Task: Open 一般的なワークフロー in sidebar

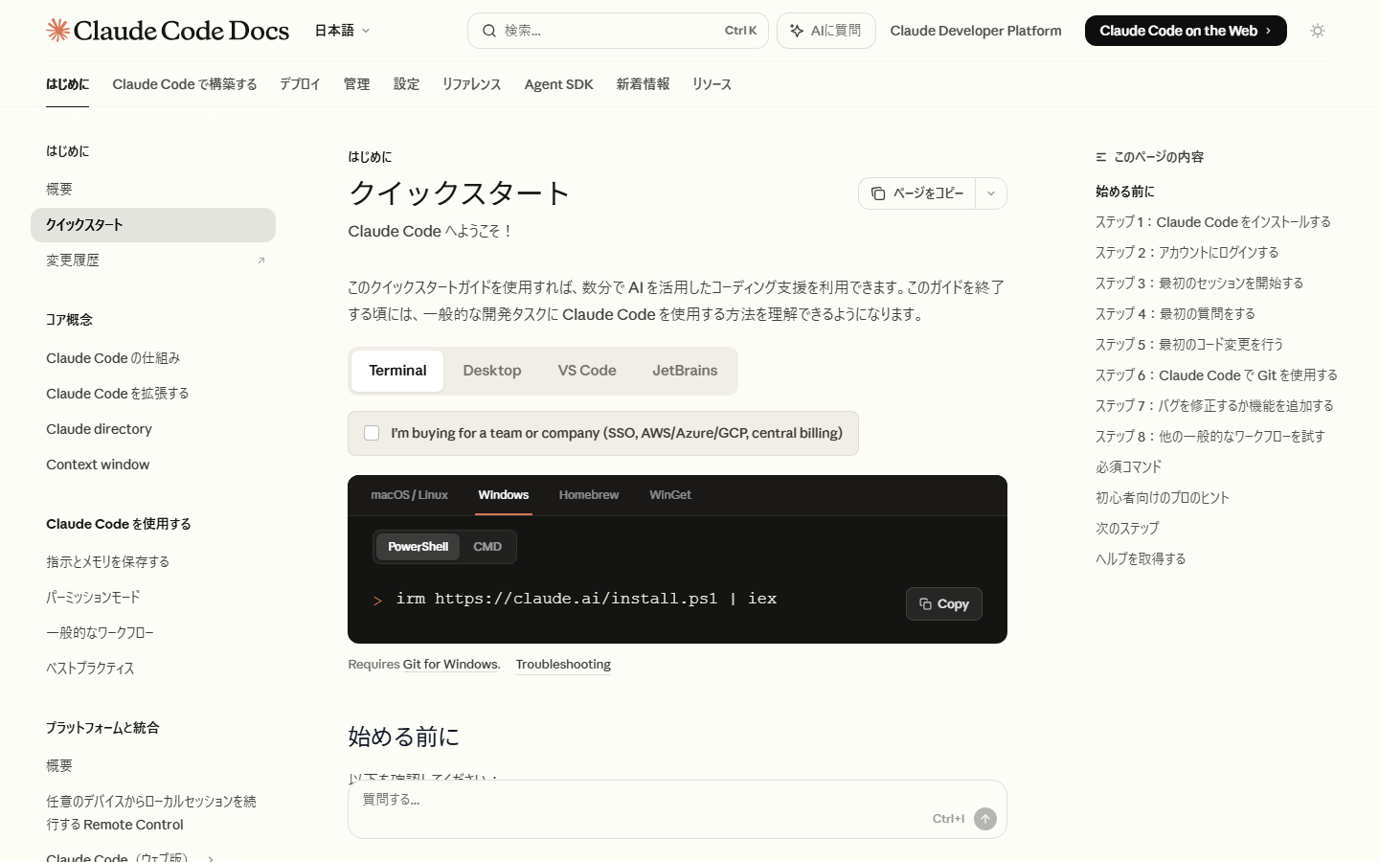Action: [153, 633]
